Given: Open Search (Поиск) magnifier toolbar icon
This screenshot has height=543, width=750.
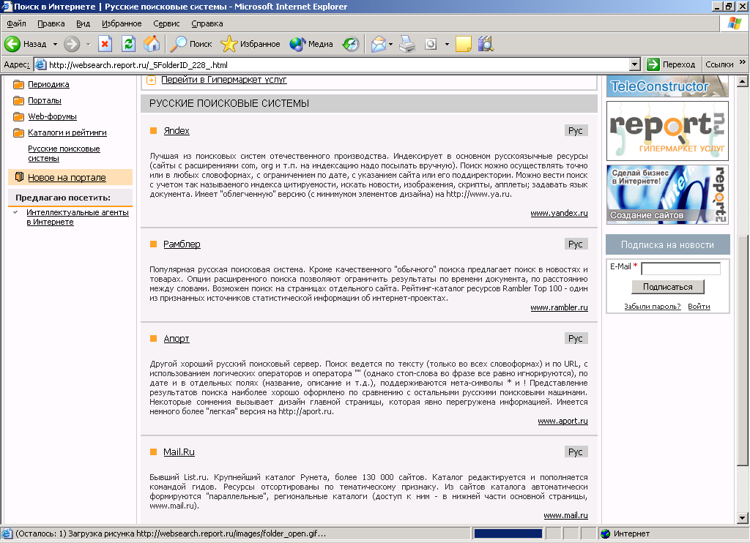Looking at the screenshot, I should click(179, 44).
